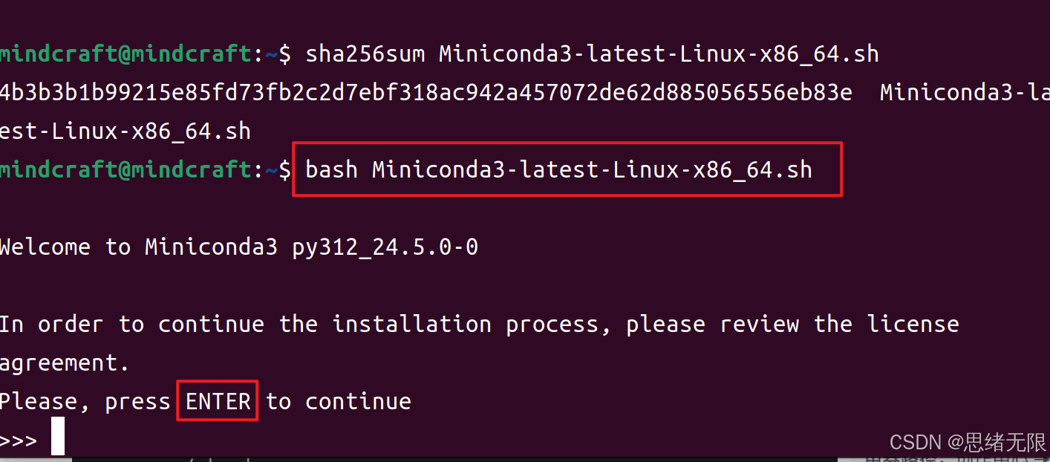Screen dimensions: 1050x462
Task: Click the Welcome to Miniconda3 line
Action: point(238,247)
